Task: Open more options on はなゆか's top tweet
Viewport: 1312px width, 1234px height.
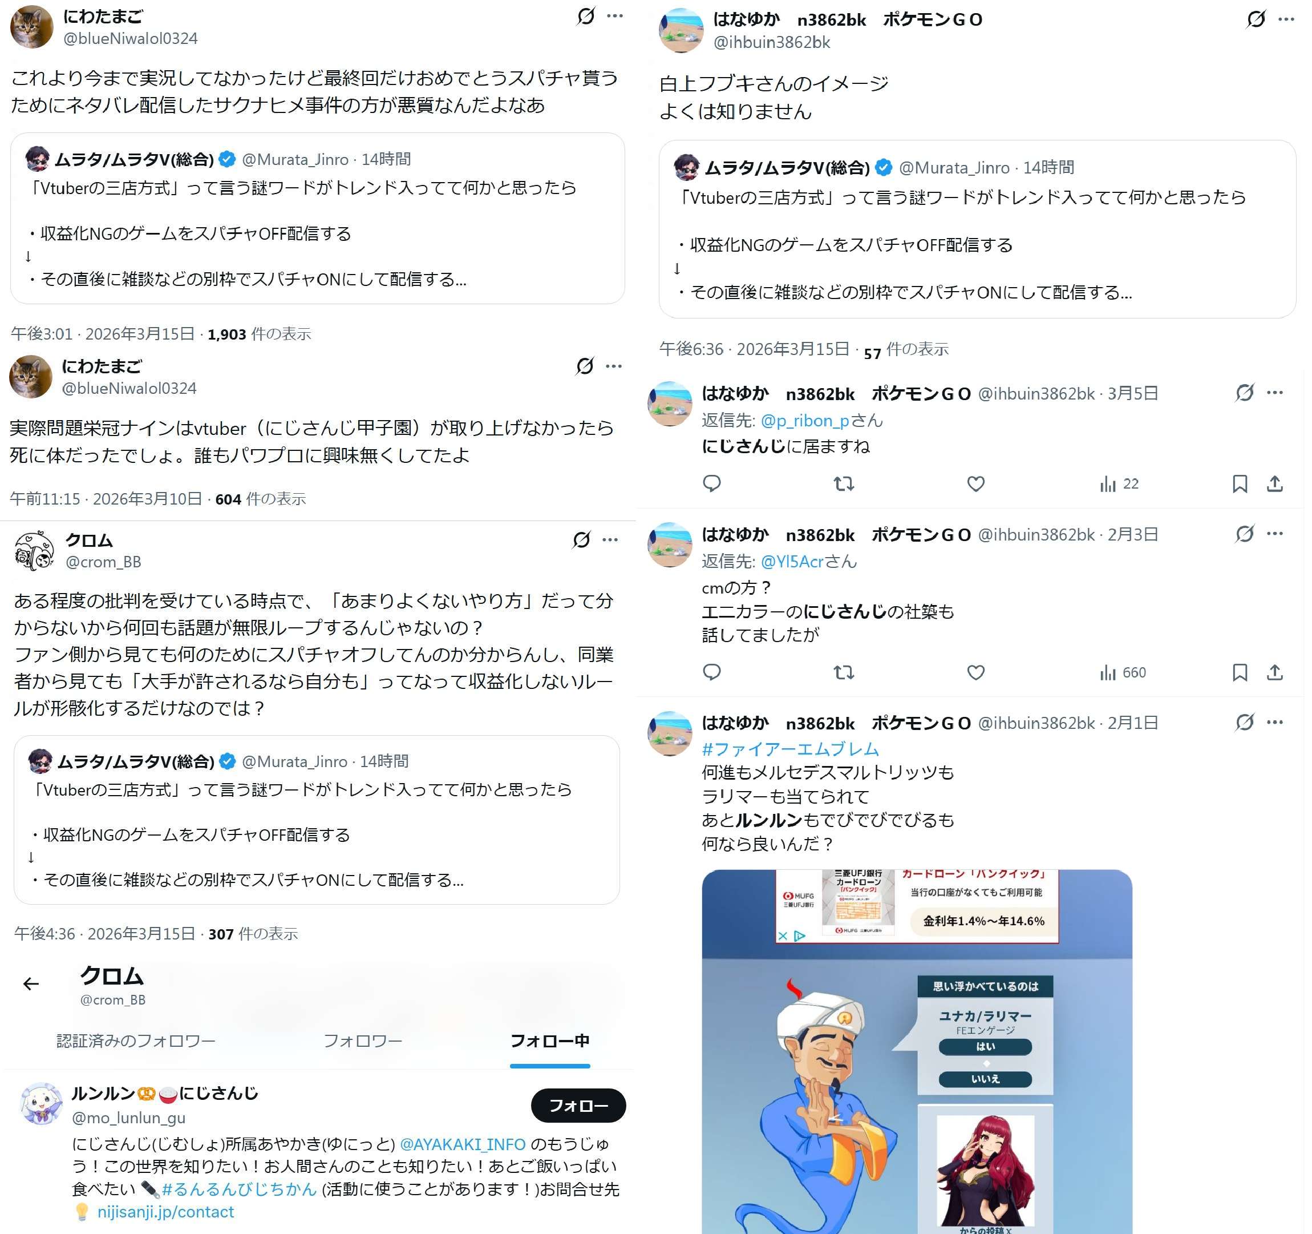Action: (x=1286, y=19)
